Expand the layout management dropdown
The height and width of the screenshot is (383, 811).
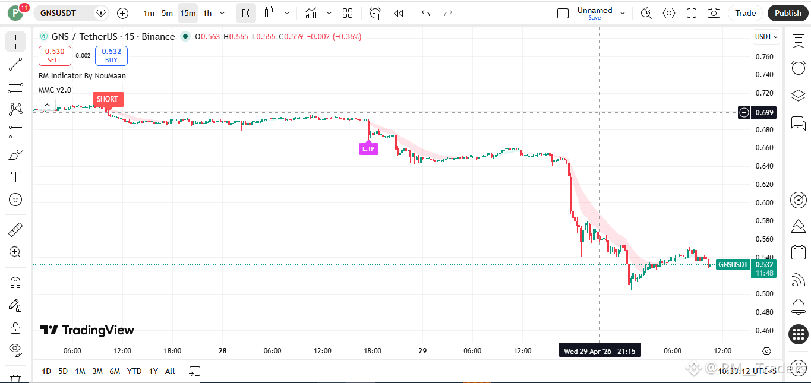point(623,12)
